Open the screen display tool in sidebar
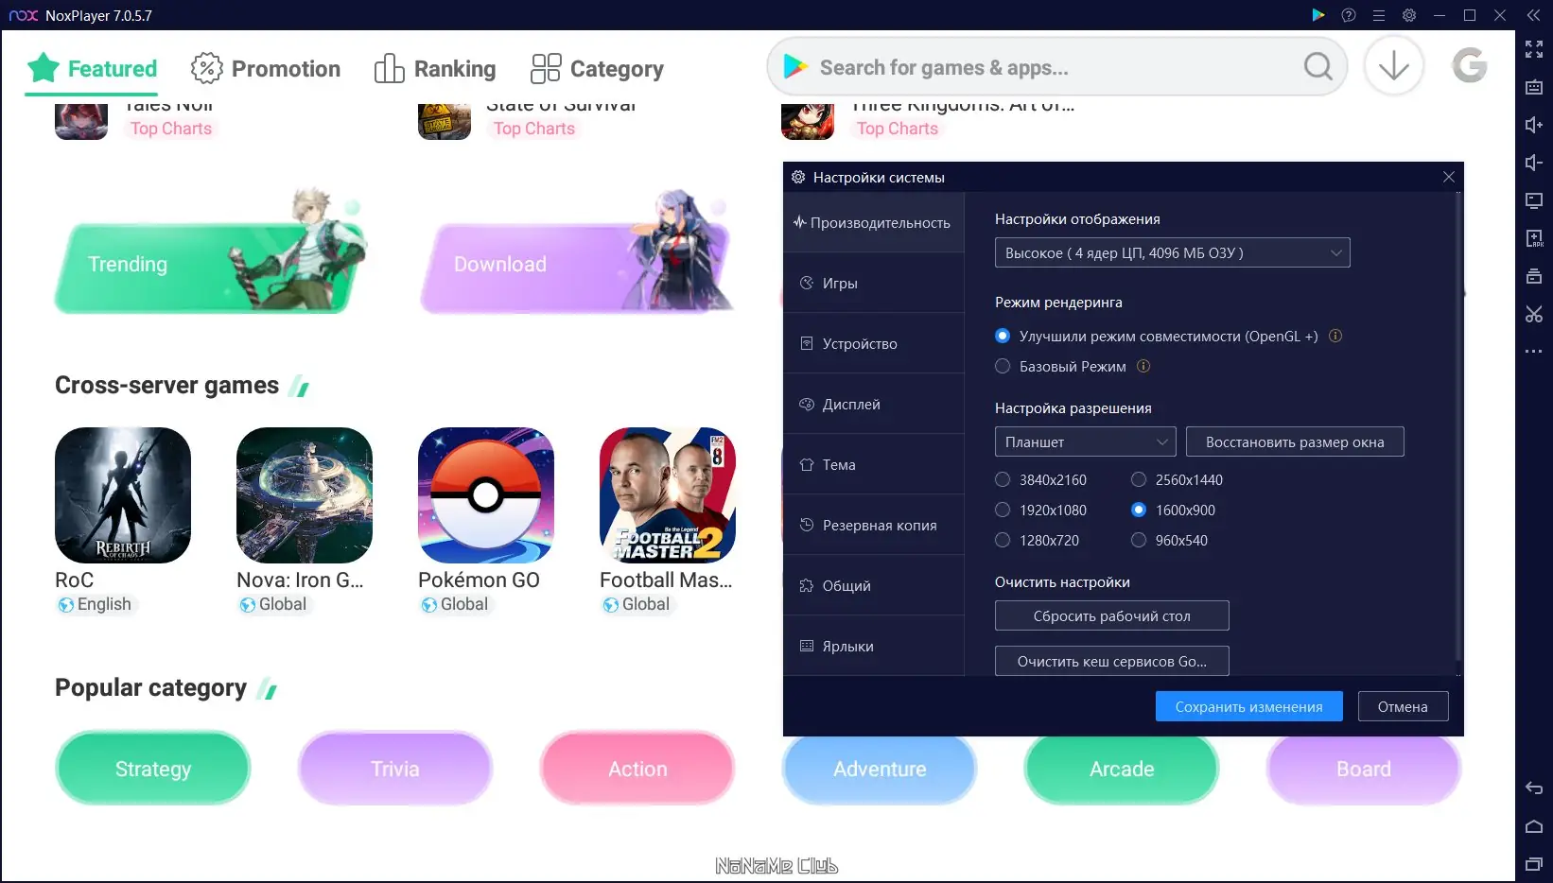The height and width of the screenshot is (883, 1553). click(x=1534, y=200)
